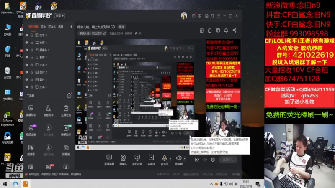Image resolution: width=335 pixels, height=188 pixels.
Task: Open the QQ浏览器 desktop shortcut
Action: point(8,137)
